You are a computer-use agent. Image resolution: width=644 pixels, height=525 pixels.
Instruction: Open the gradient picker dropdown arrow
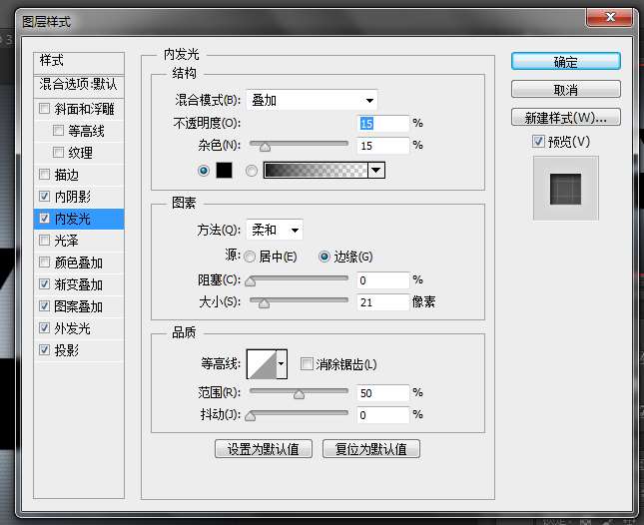pyautogui.click(x=376, y=171)
